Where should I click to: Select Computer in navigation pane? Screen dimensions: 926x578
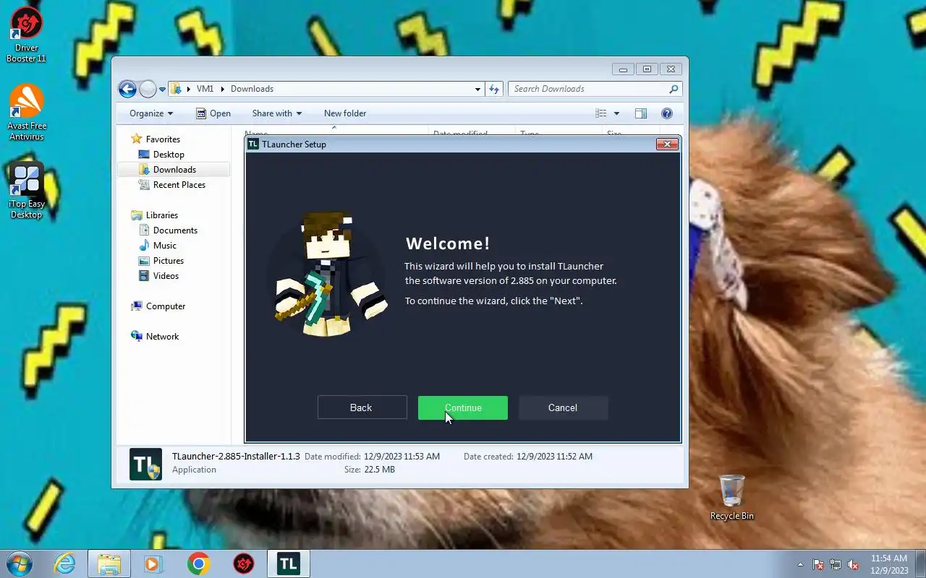coord(166,306)
